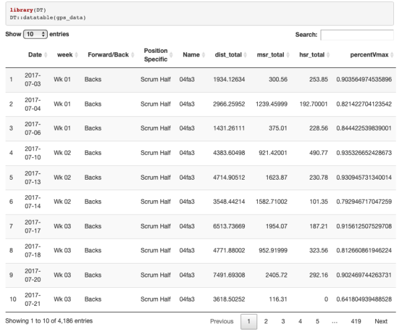Sort by hsr_total column arrows
Viewport: 402px width, 332px height.
(328, 55)
